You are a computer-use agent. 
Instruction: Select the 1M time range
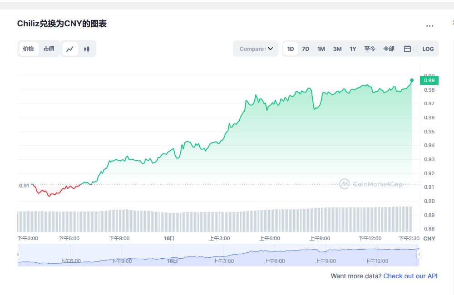click(321, 49)
